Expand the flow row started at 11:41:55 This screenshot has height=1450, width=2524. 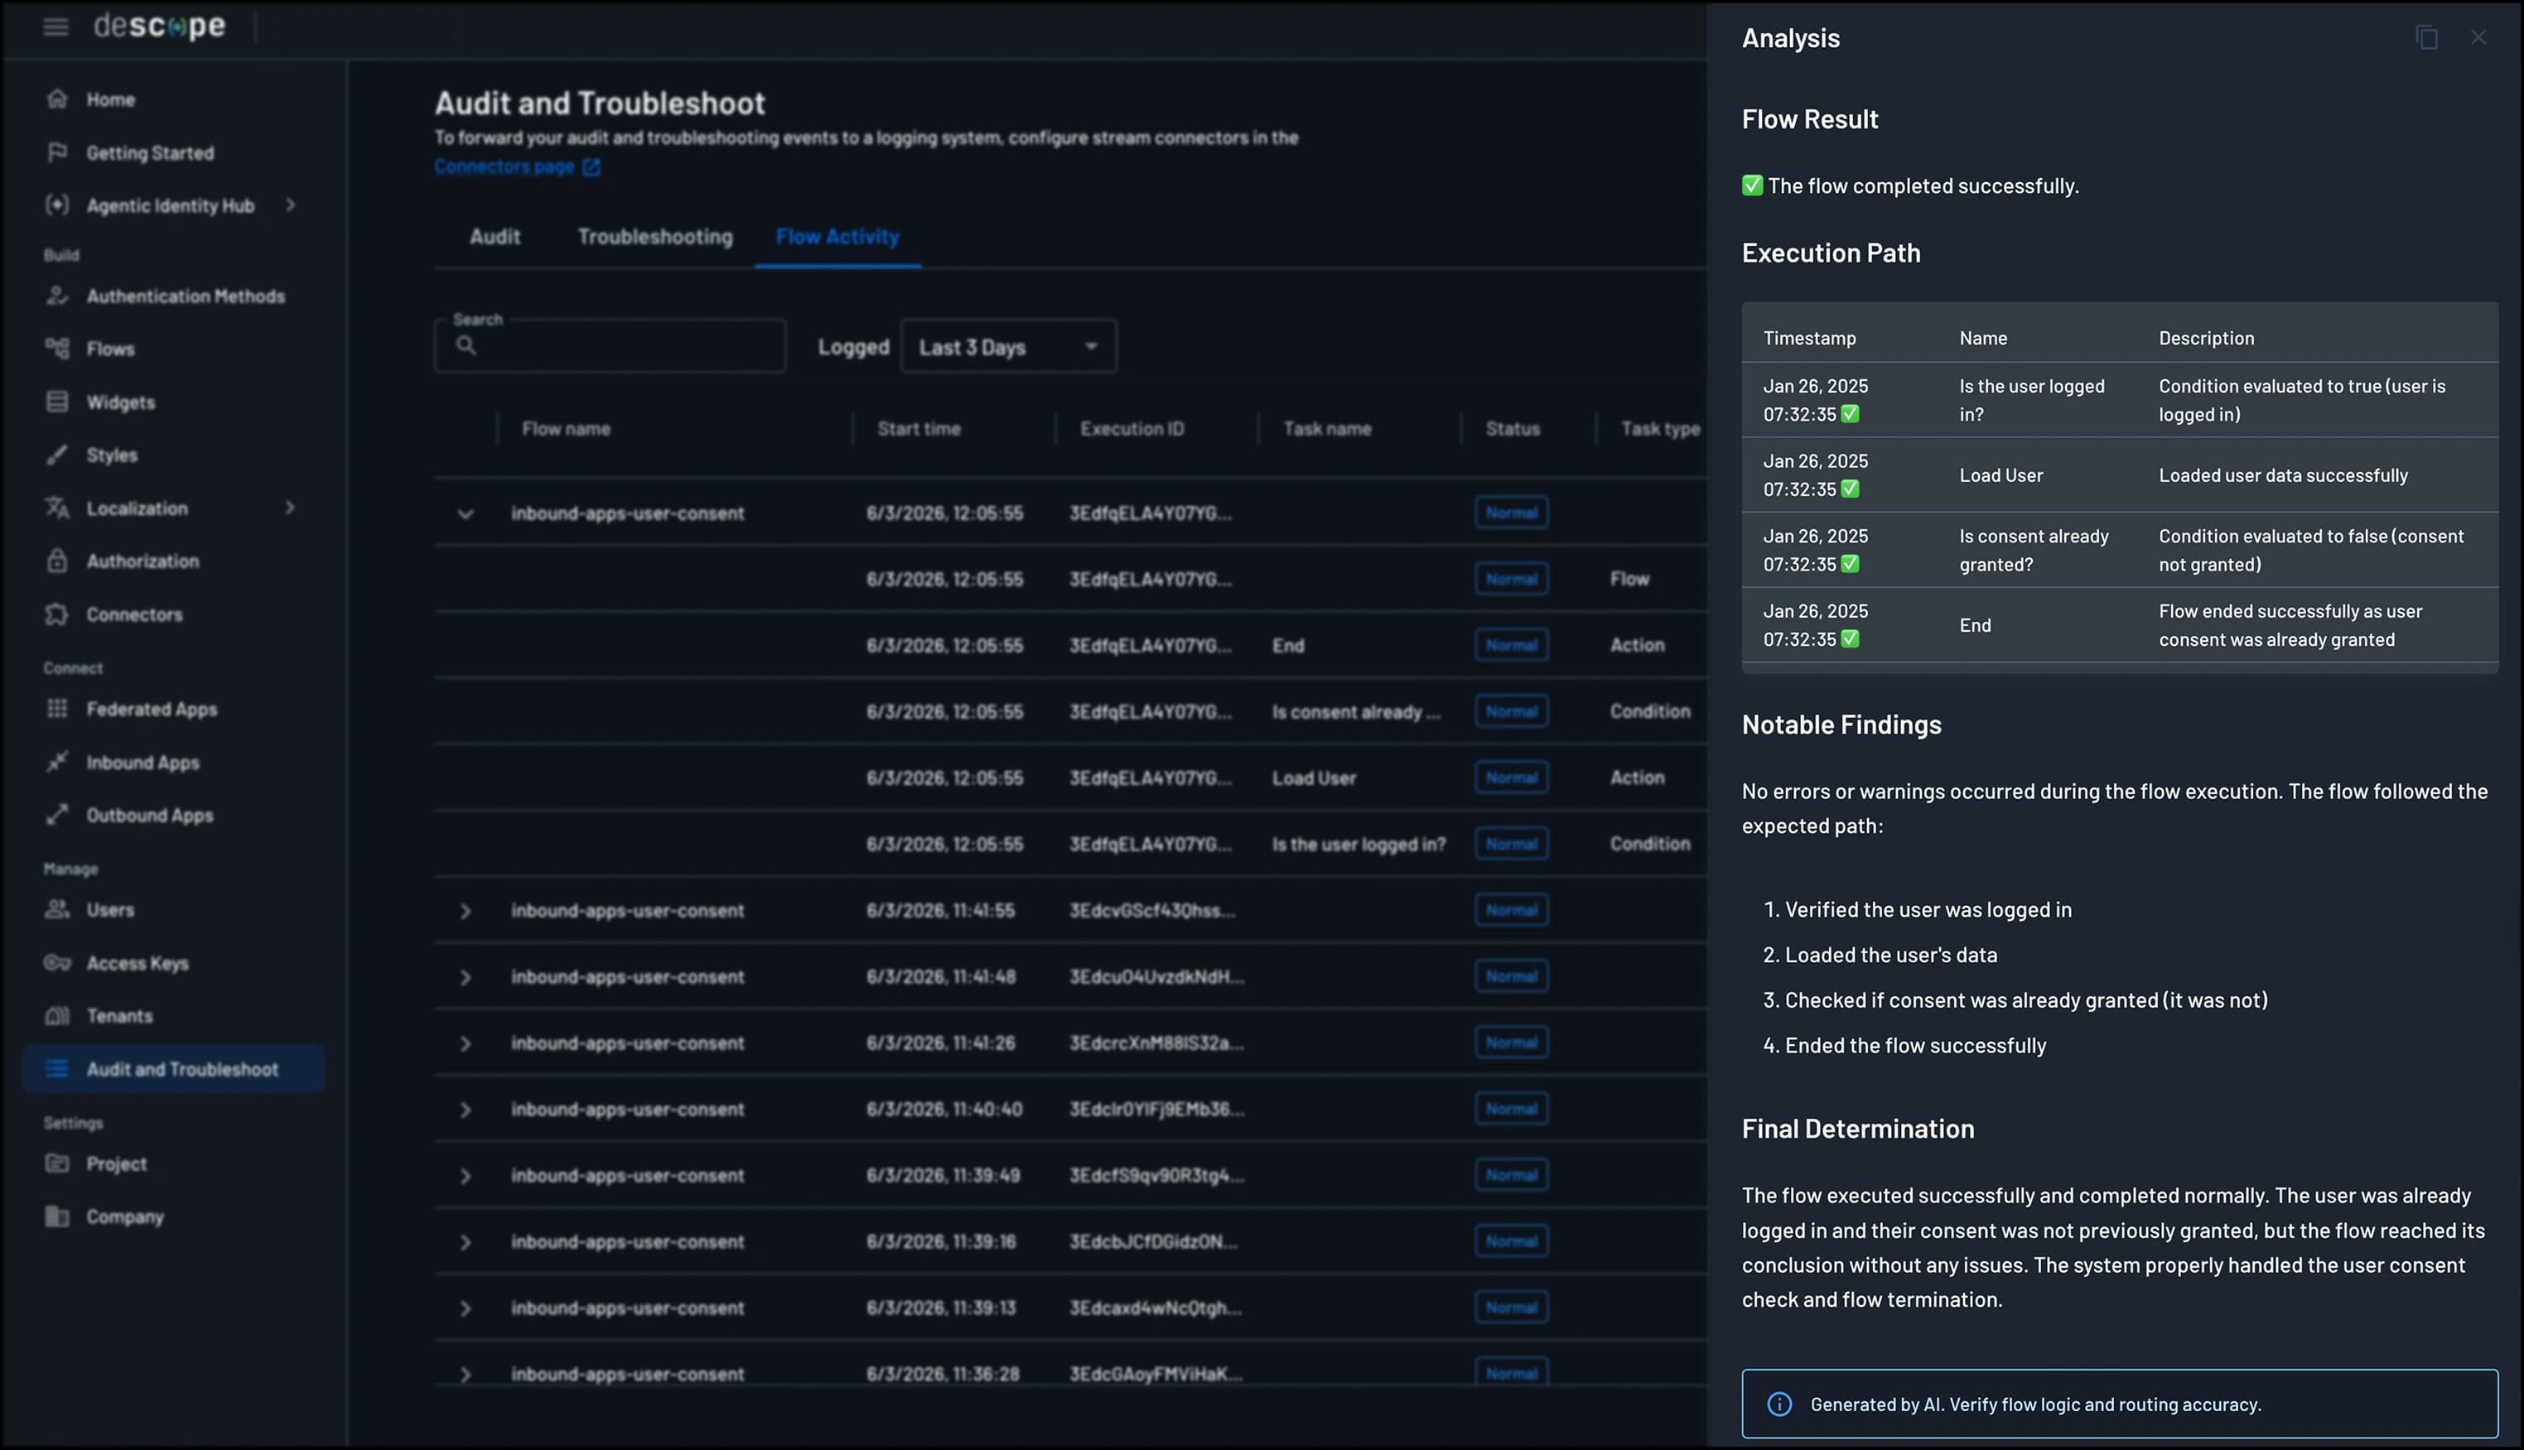point(466,911)
